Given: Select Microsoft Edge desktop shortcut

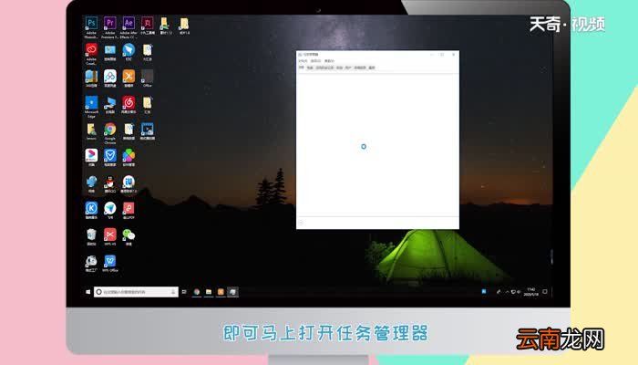Looking at the screenshot, I should (x=91, y=103).
